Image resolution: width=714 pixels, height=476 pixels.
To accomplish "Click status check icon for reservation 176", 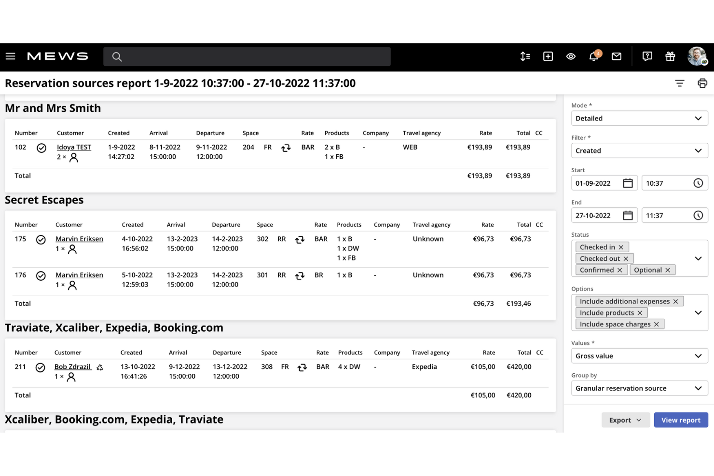I will (x=41, y=276).
